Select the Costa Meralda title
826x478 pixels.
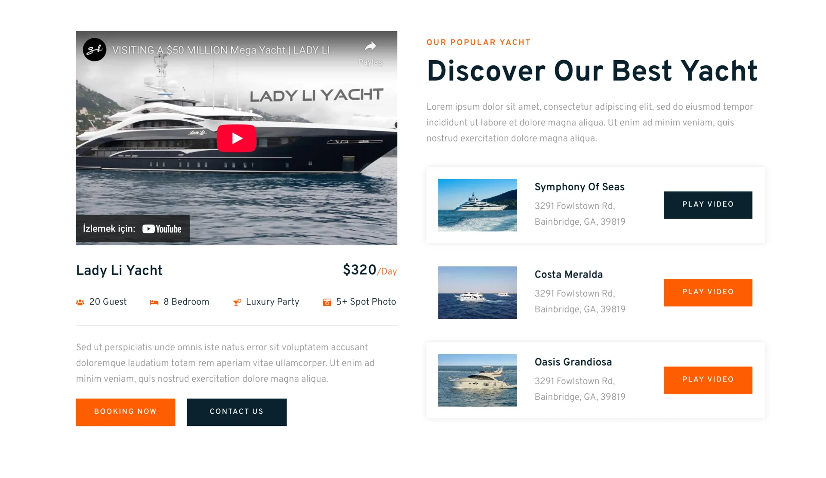(569, 274)
